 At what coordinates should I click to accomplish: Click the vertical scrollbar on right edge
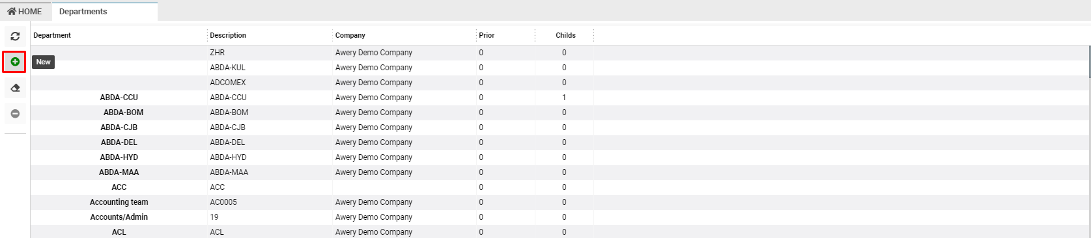pos(1089,62)
